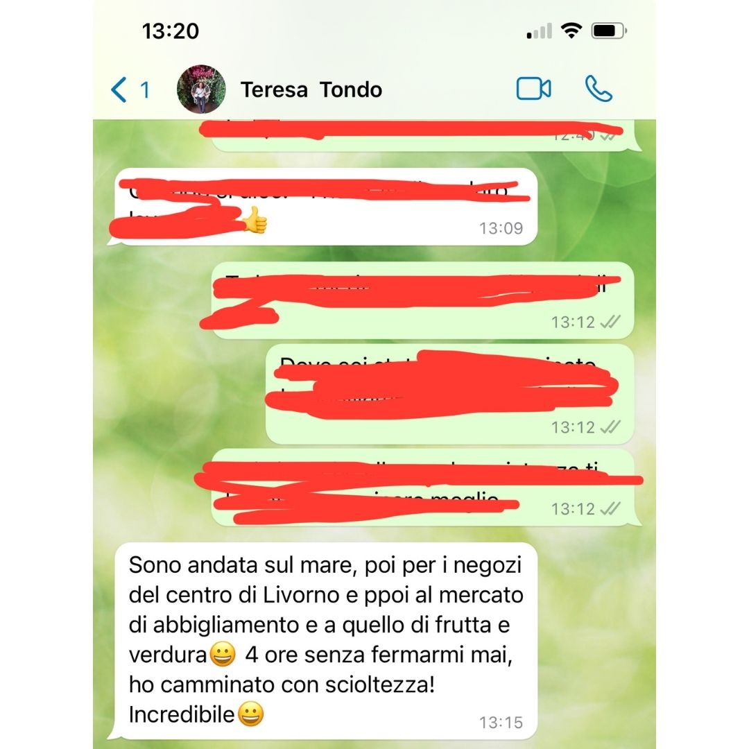
Task: Select the message about Livorno walk
Action: click(x=326, y=640)
